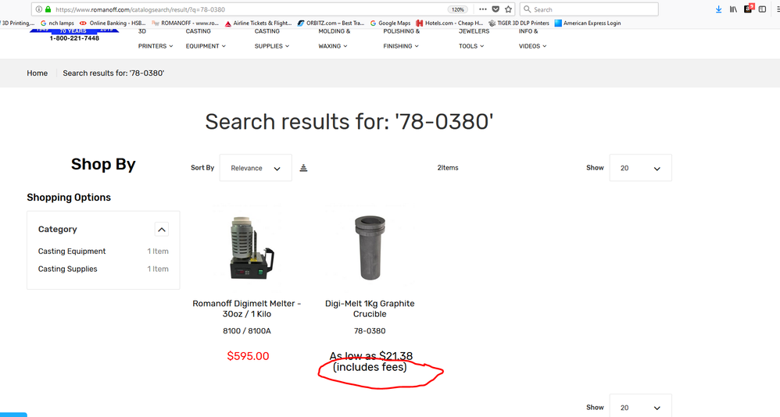Open the Info & Videos menu
Viewport: 780px width, 417px height.
[x=532, y=39]
